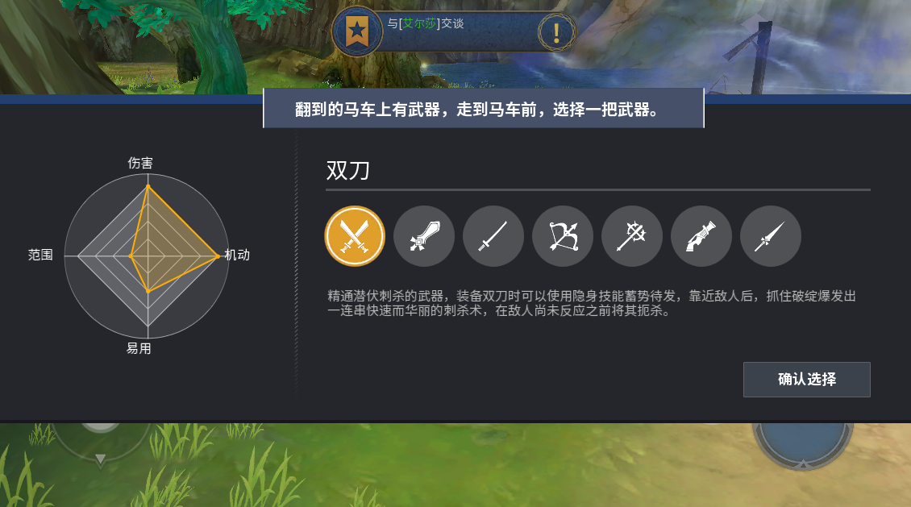The height and width of the screenshot is (507, 911).
Task: Select the bow and arrow weapon icon
Action: (563, 236)
